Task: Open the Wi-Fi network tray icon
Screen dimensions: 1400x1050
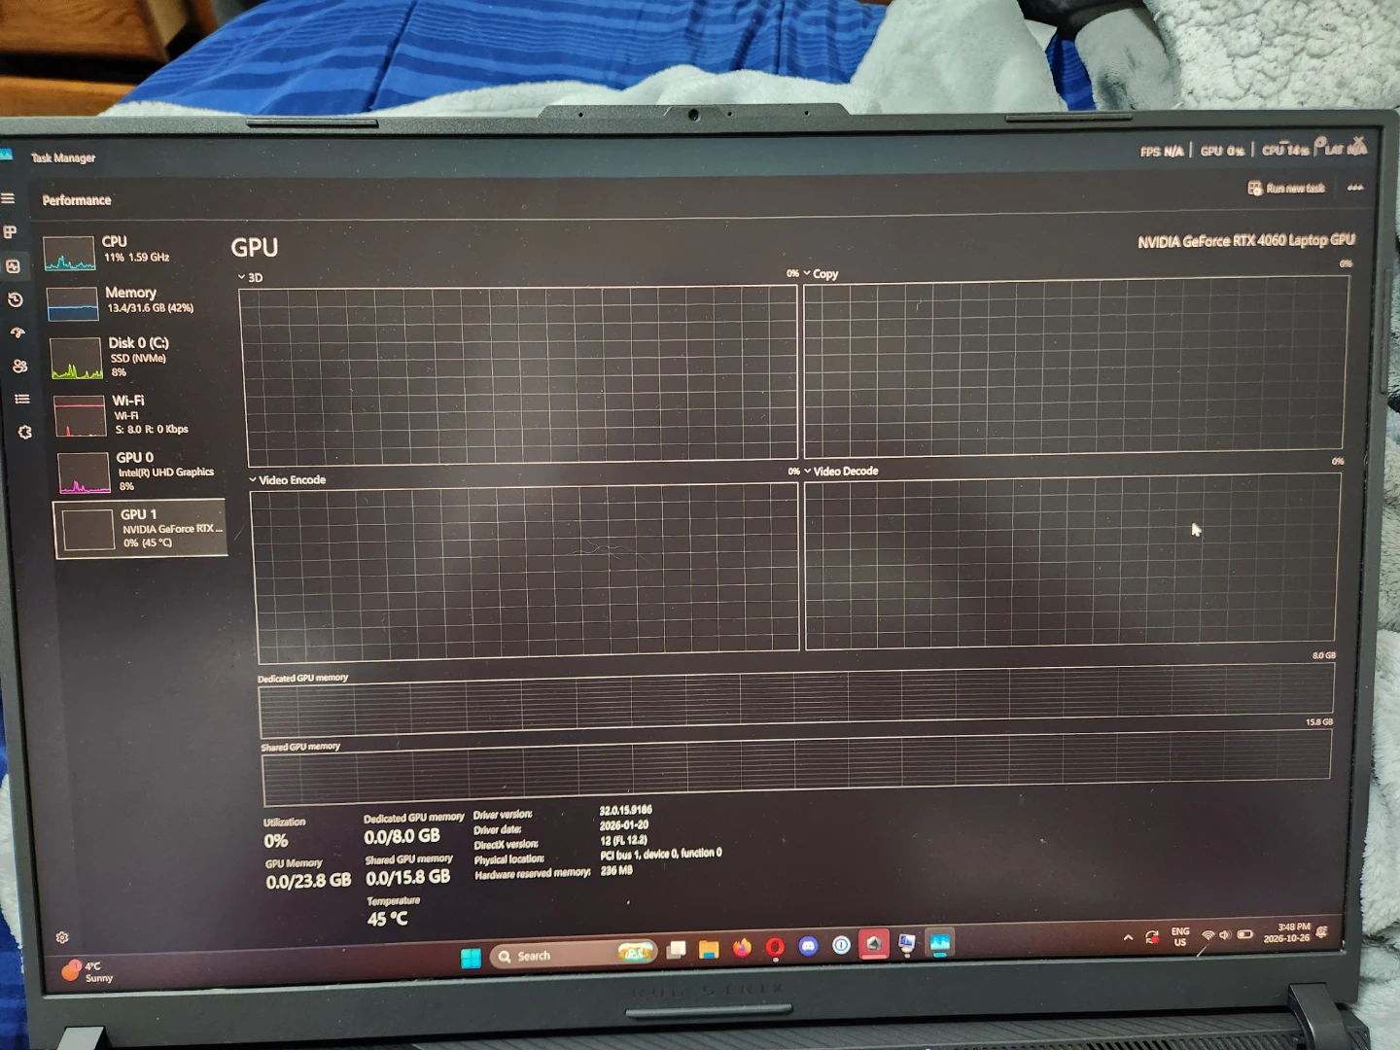Action: (x=1208, y=935)
